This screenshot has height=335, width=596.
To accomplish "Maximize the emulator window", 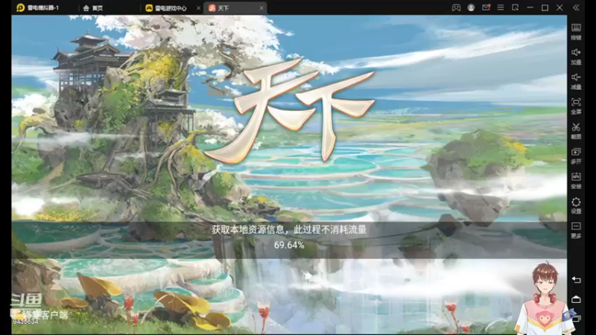I will tap(545, 7).
